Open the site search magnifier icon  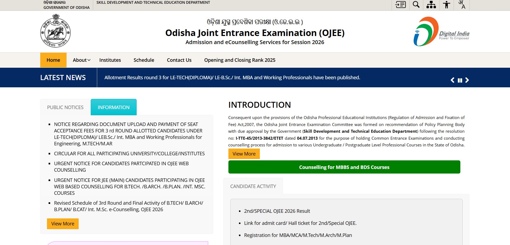click(416, 5)
